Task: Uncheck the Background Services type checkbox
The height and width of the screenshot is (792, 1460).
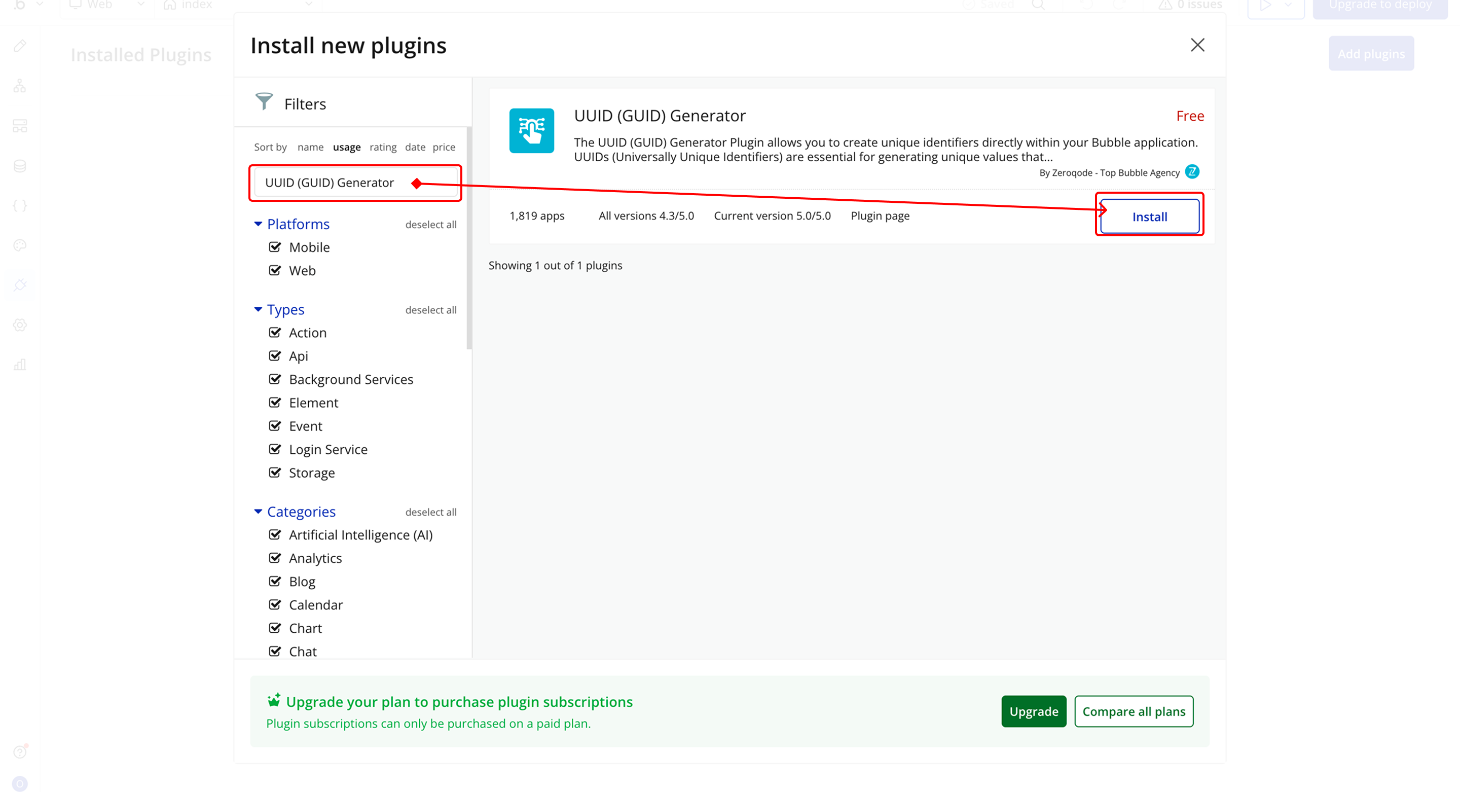Action: [275, 379]
